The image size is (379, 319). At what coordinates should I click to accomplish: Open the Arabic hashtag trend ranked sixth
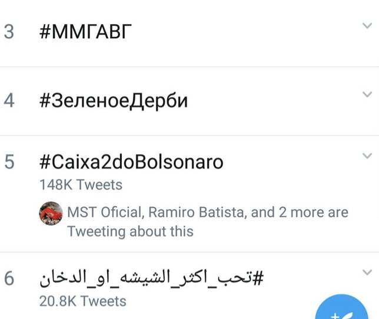(151, 278)
